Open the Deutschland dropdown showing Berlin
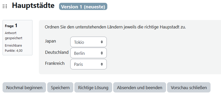 pos(88,53)
